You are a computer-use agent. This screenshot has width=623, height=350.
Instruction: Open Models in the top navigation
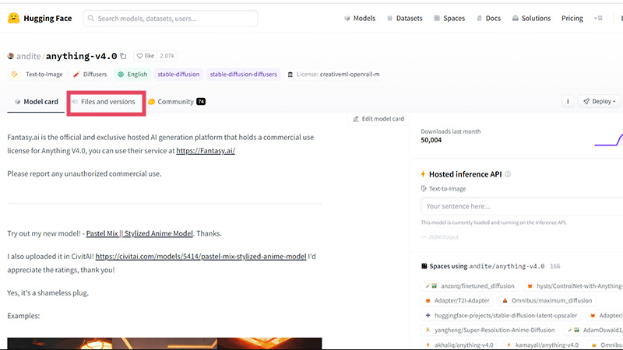(x=360, y=18)
